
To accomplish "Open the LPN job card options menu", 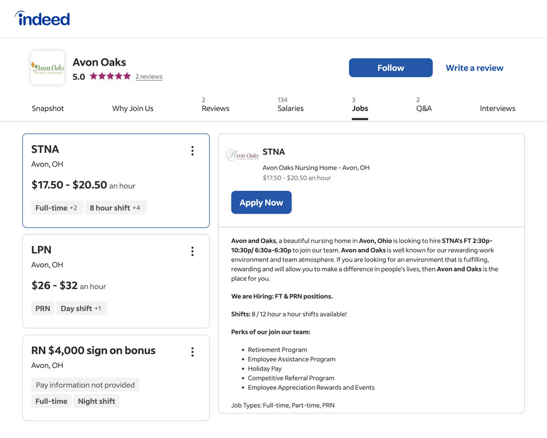I will point(192,251).
